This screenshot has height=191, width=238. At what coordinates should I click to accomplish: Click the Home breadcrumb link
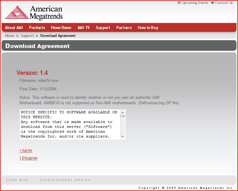[10, 36]
